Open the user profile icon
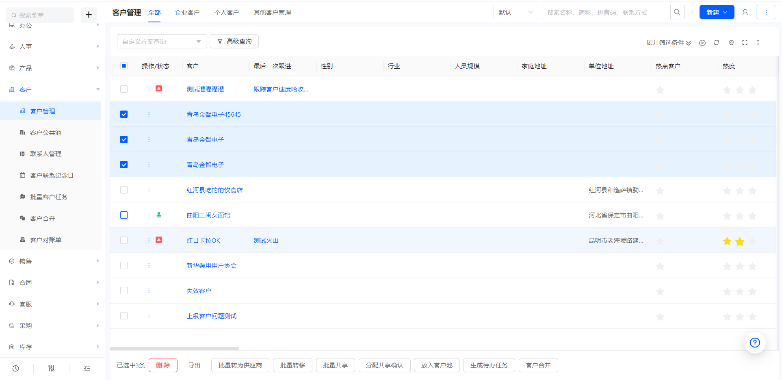782x380 pixels. pyautogui.click(x=745, y=12)
